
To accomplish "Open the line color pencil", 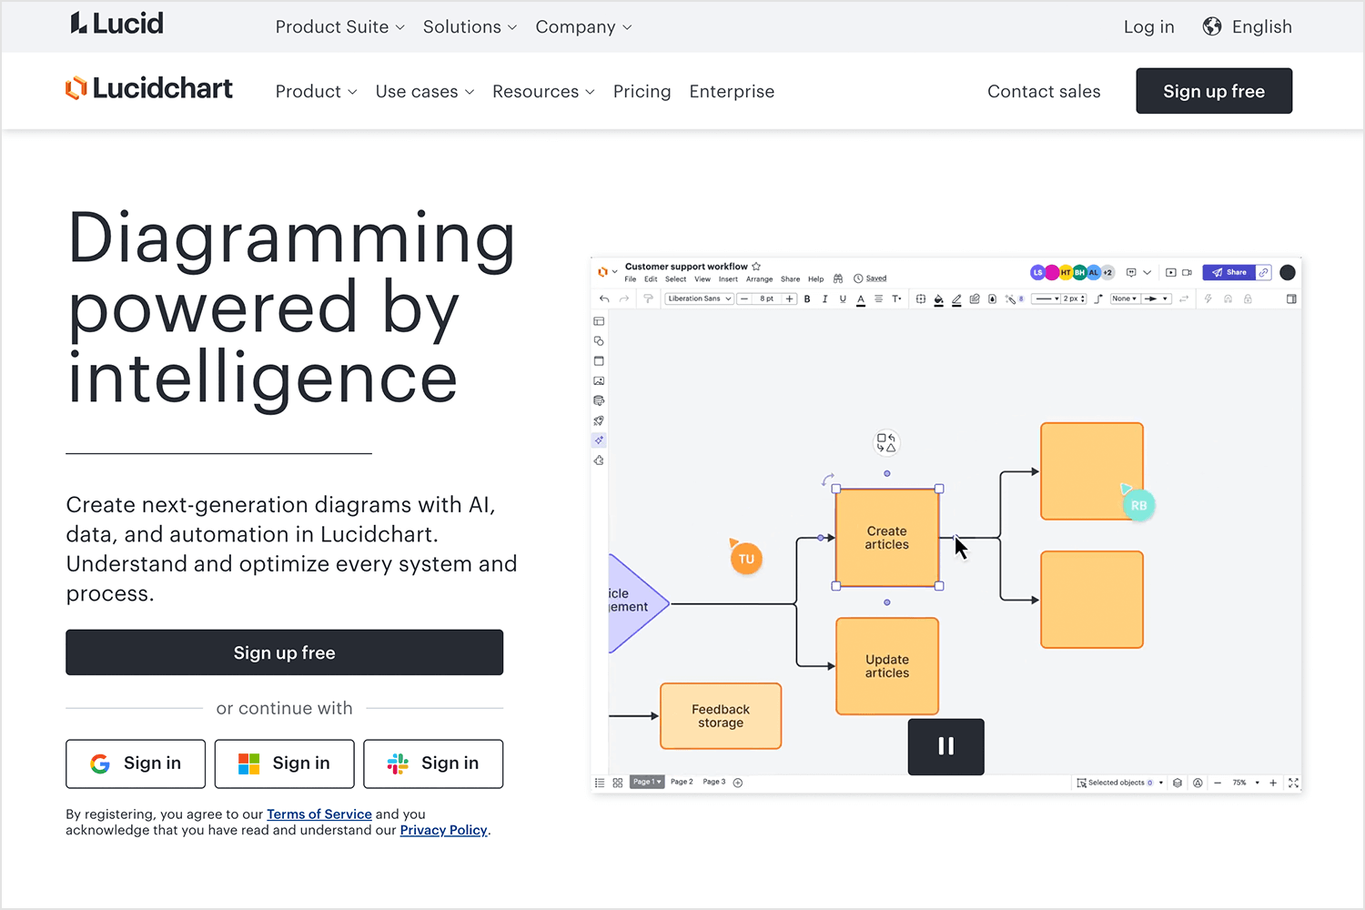I will click(x=956, y=299).
